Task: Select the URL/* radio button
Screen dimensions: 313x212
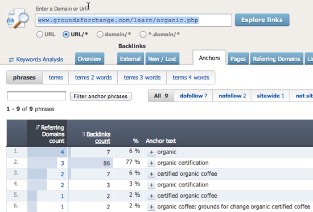Action: coord(66,35)
